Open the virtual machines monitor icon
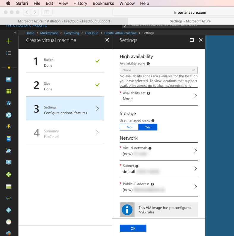Viewport: 234px width, 236px height. coord(9,163)
